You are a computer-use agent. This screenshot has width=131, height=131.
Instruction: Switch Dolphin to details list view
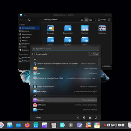[82, 20]
